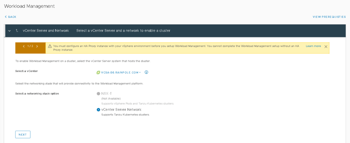Click the Select a vCenter label
Screen dimensions: 350x143
[x=26, y=71]
